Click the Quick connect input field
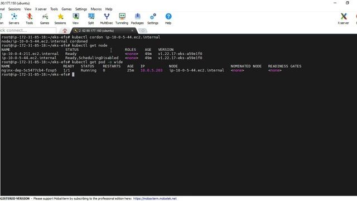This screenshot has width=357, height=201. click(x=28, y=30)
